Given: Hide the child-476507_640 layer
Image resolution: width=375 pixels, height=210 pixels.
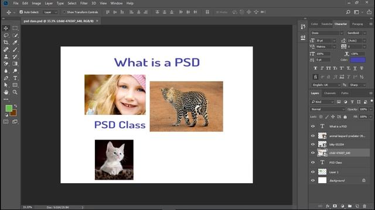Looking at the screenshot, I should 313,153.
